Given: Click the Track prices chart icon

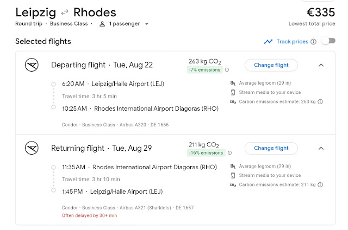Looking at the screenshot, I should pos(268,42).
